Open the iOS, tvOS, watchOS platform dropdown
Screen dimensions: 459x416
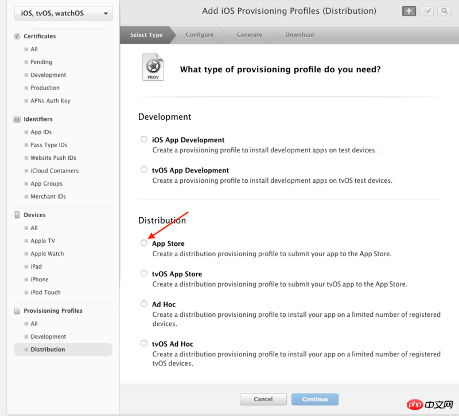click(64, 13)
